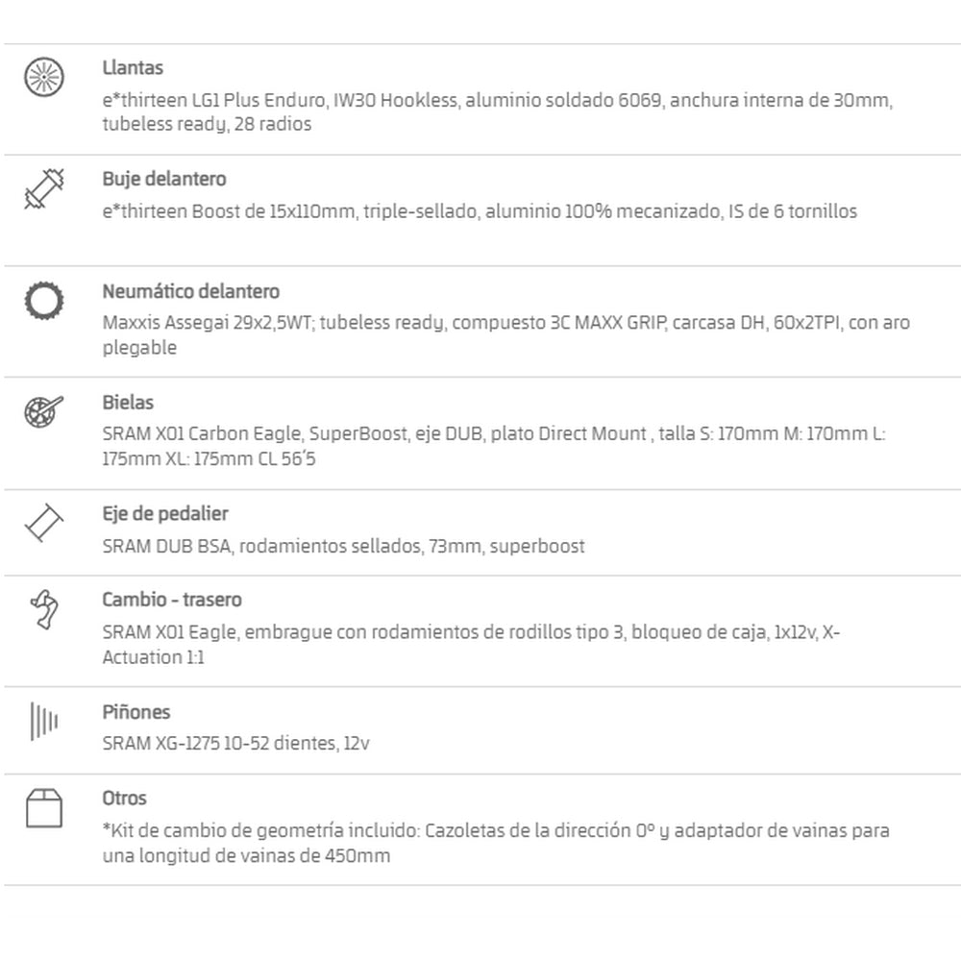
Task: Select the Eje de pedalier heading
Action: [165, 513]
